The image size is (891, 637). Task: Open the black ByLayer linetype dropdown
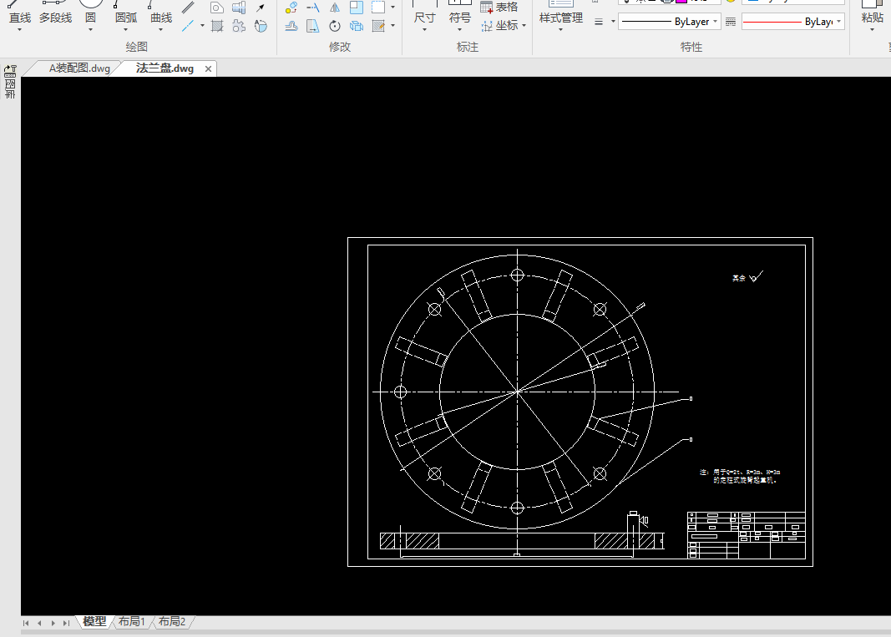click(716, 22)
